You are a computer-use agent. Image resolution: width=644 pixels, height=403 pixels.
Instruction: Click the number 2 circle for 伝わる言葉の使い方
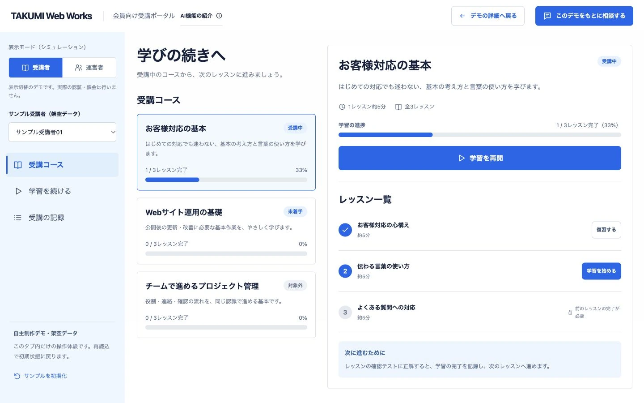pos(345,271)
